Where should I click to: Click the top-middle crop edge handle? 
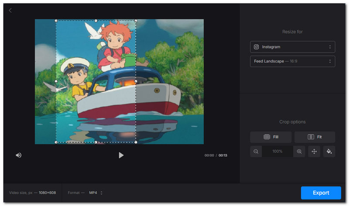pos(96,20)
